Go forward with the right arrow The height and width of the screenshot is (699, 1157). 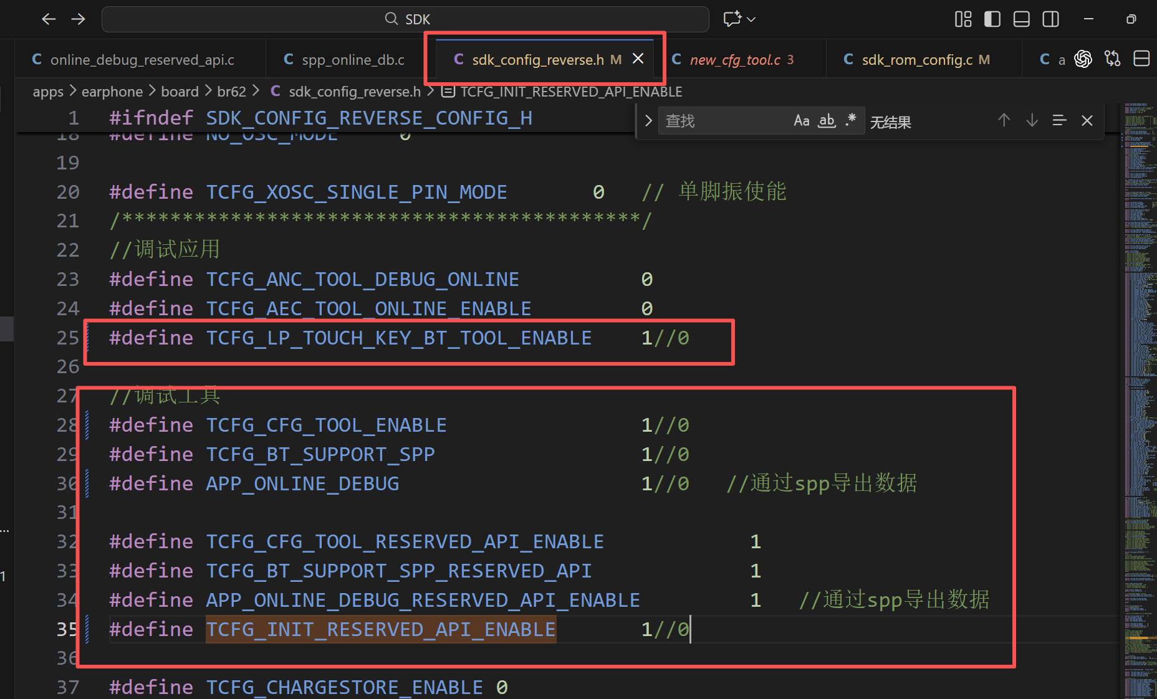78,19
